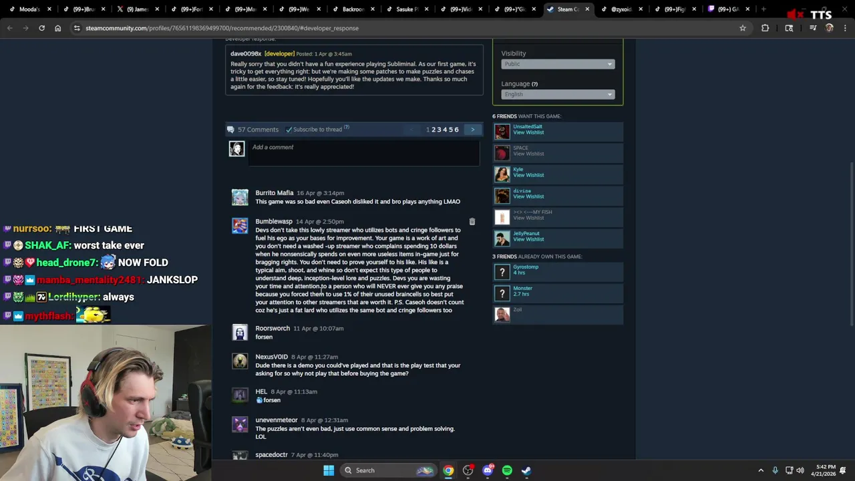Open HEL's profile avatar
The image size is (855, 481).
[x=240, y=395]
